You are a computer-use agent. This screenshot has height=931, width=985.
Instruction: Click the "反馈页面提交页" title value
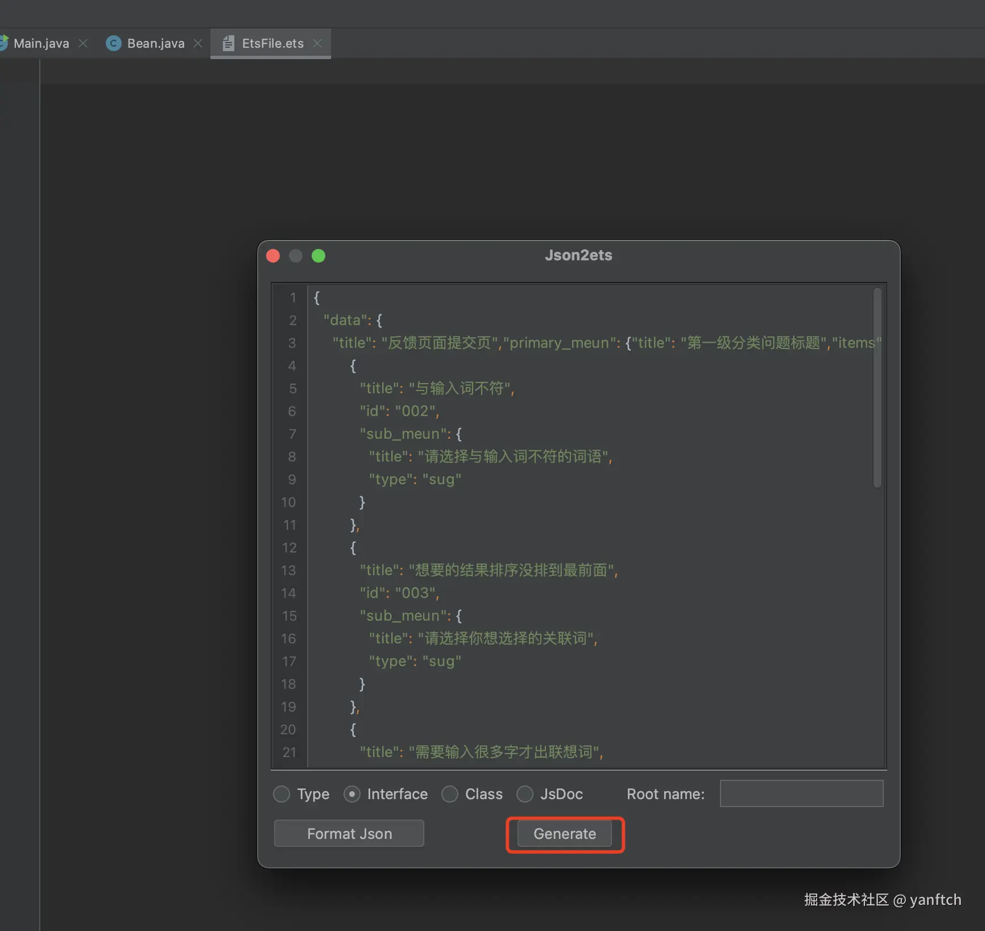pyautogui.click(x=440, y=343)
